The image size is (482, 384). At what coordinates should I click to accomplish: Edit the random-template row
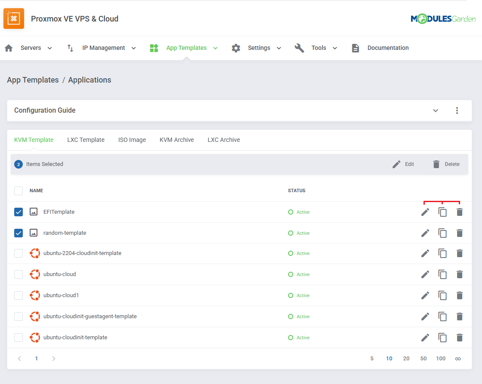425,233
